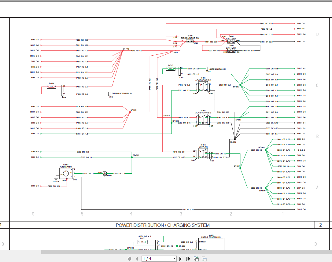Click the POWER DISTRIBUTION / CHARGING SYSTEM title
The height and width of the screenshot is (262, 332).
(x=162, y=225)
